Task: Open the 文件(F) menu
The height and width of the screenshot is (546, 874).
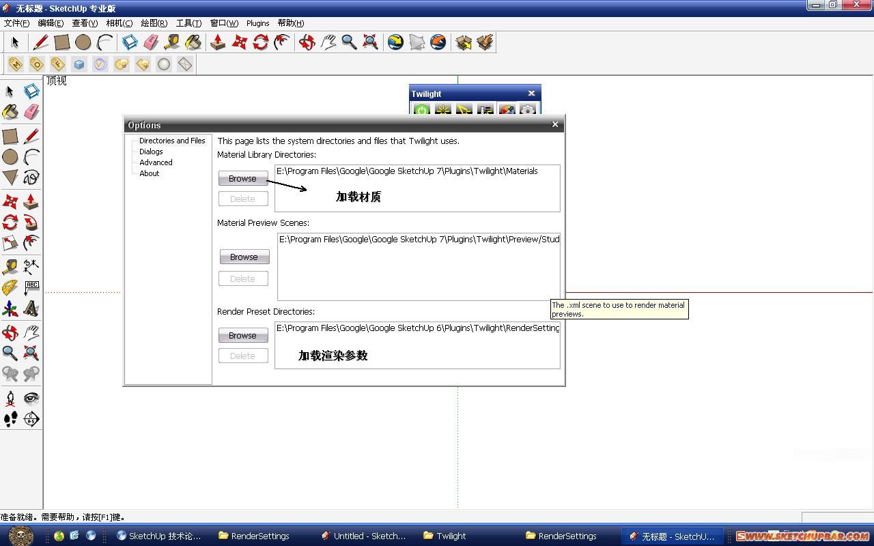Action: [x=16, y=23]
